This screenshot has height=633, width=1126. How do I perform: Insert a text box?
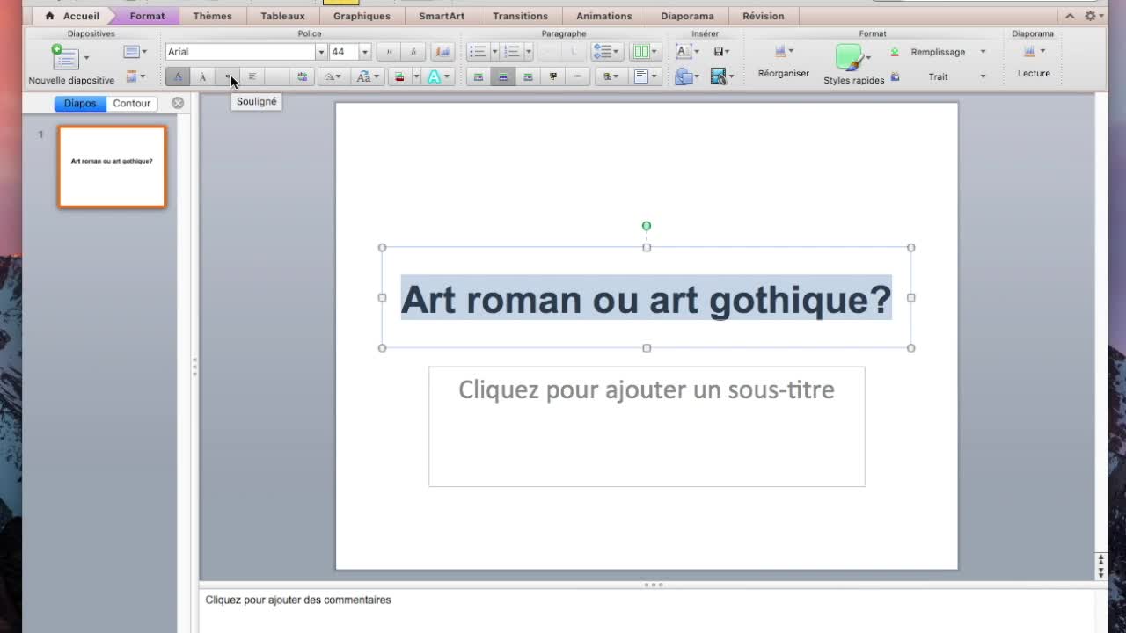tap(683, 52)
